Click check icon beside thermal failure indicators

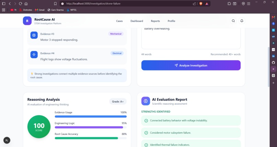click(146, 145)
